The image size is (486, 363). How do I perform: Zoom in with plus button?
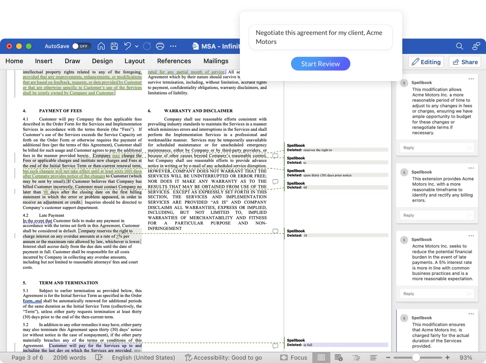coord(448,358)
